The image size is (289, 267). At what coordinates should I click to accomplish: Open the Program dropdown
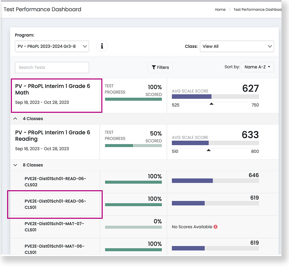pyautogui.click(x=52, y=46)
